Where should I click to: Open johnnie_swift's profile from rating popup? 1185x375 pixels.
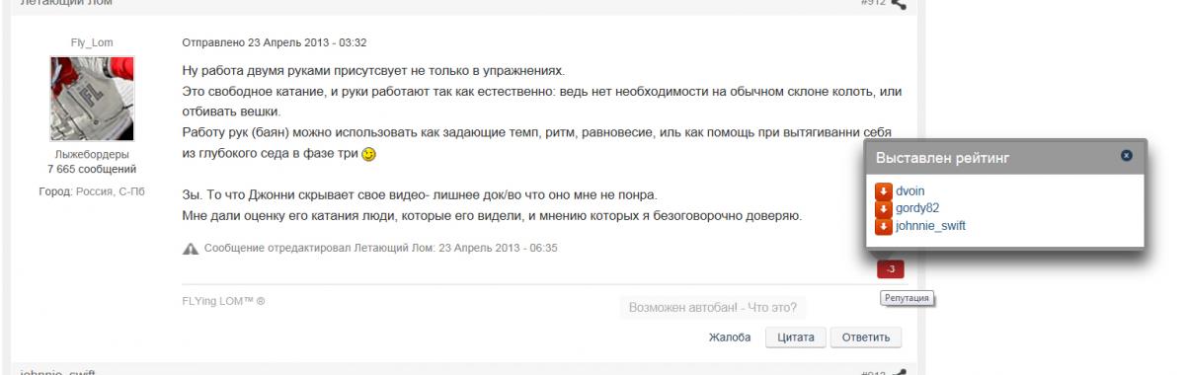[x=931, y=226]
